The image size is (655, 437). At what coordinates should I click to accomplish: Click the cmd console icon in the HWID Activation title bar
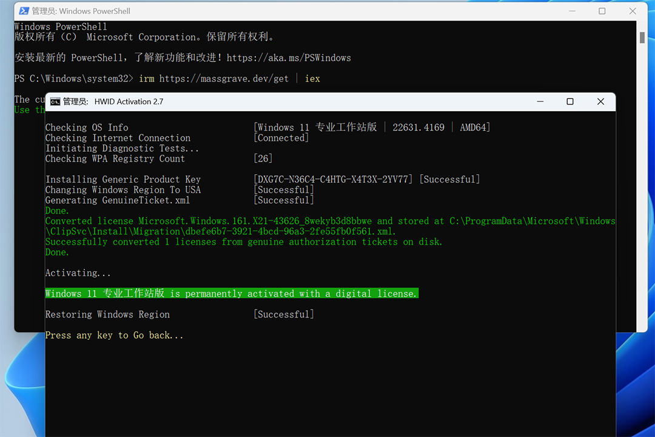tap(55, 101)
